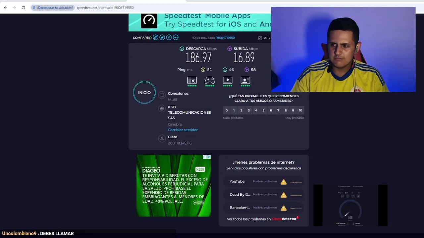Click the warning icon beside Dead By D...
Image resolution: width=424 pixels, height=238 pixels.
point(284,195)
